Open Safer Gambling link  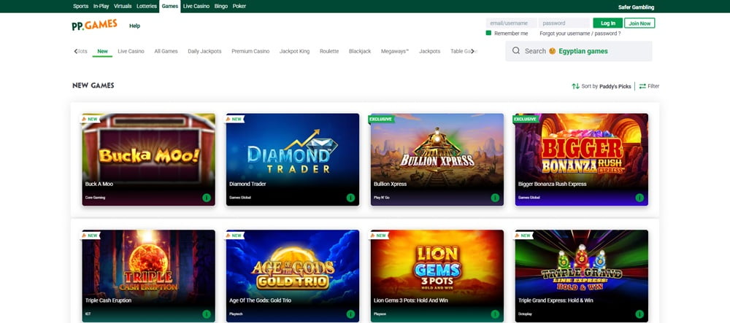click(x=636, y=7)
